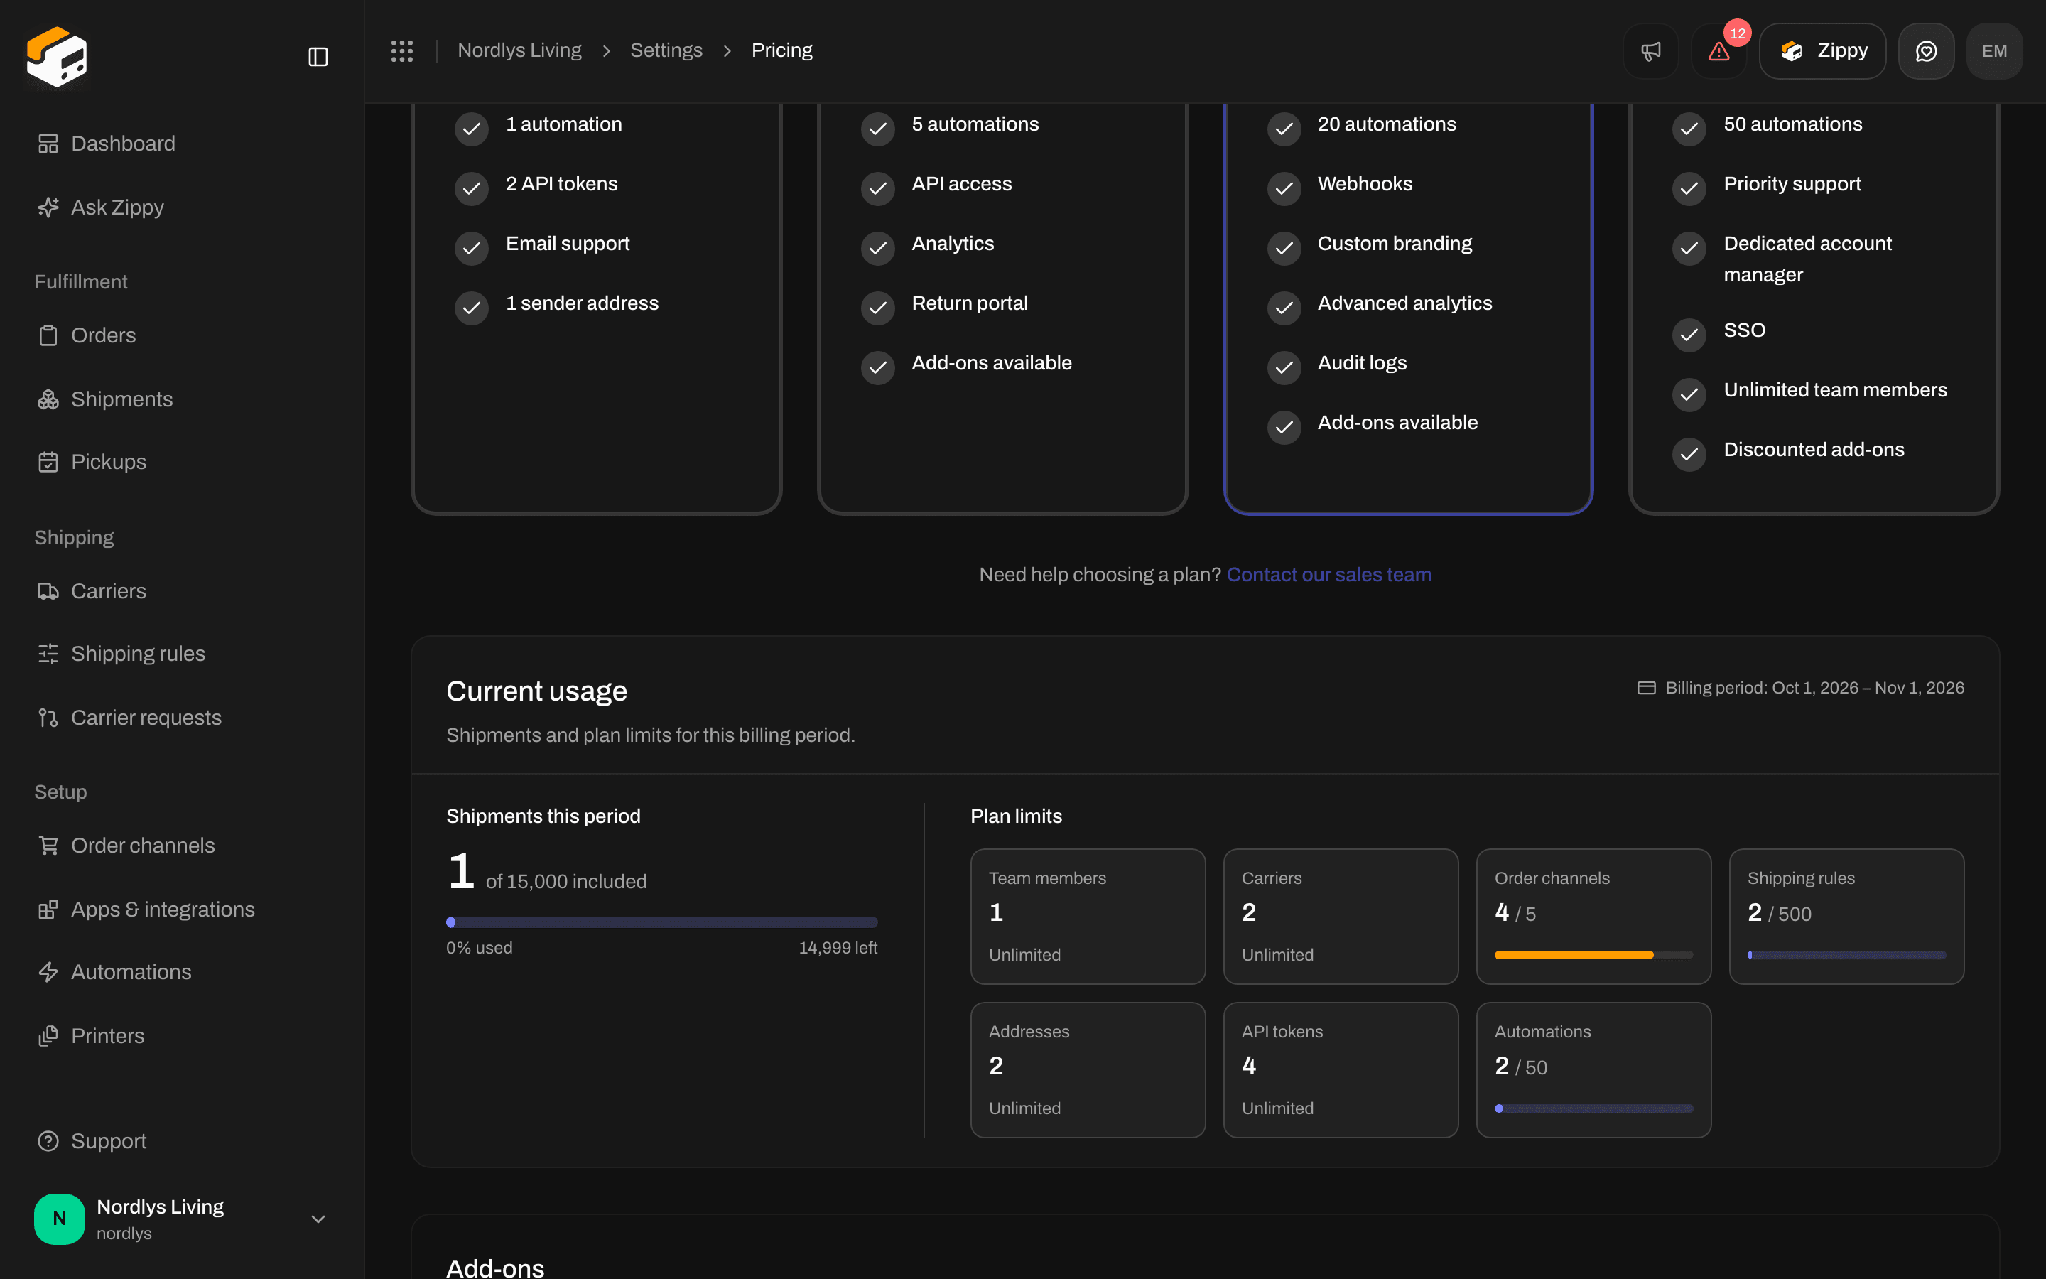Click the Support question mark icon
Screen dimensions: 2046x1279
[48, 1141]
